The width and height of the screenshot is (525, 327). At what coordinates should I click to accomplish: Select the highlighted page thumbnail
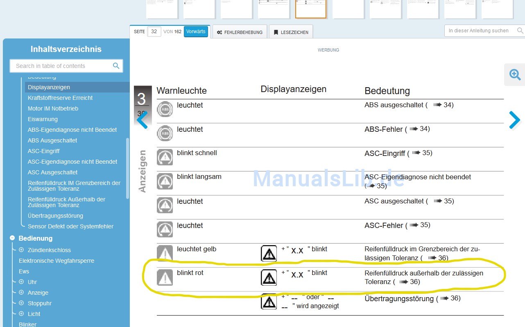point(310,9)
